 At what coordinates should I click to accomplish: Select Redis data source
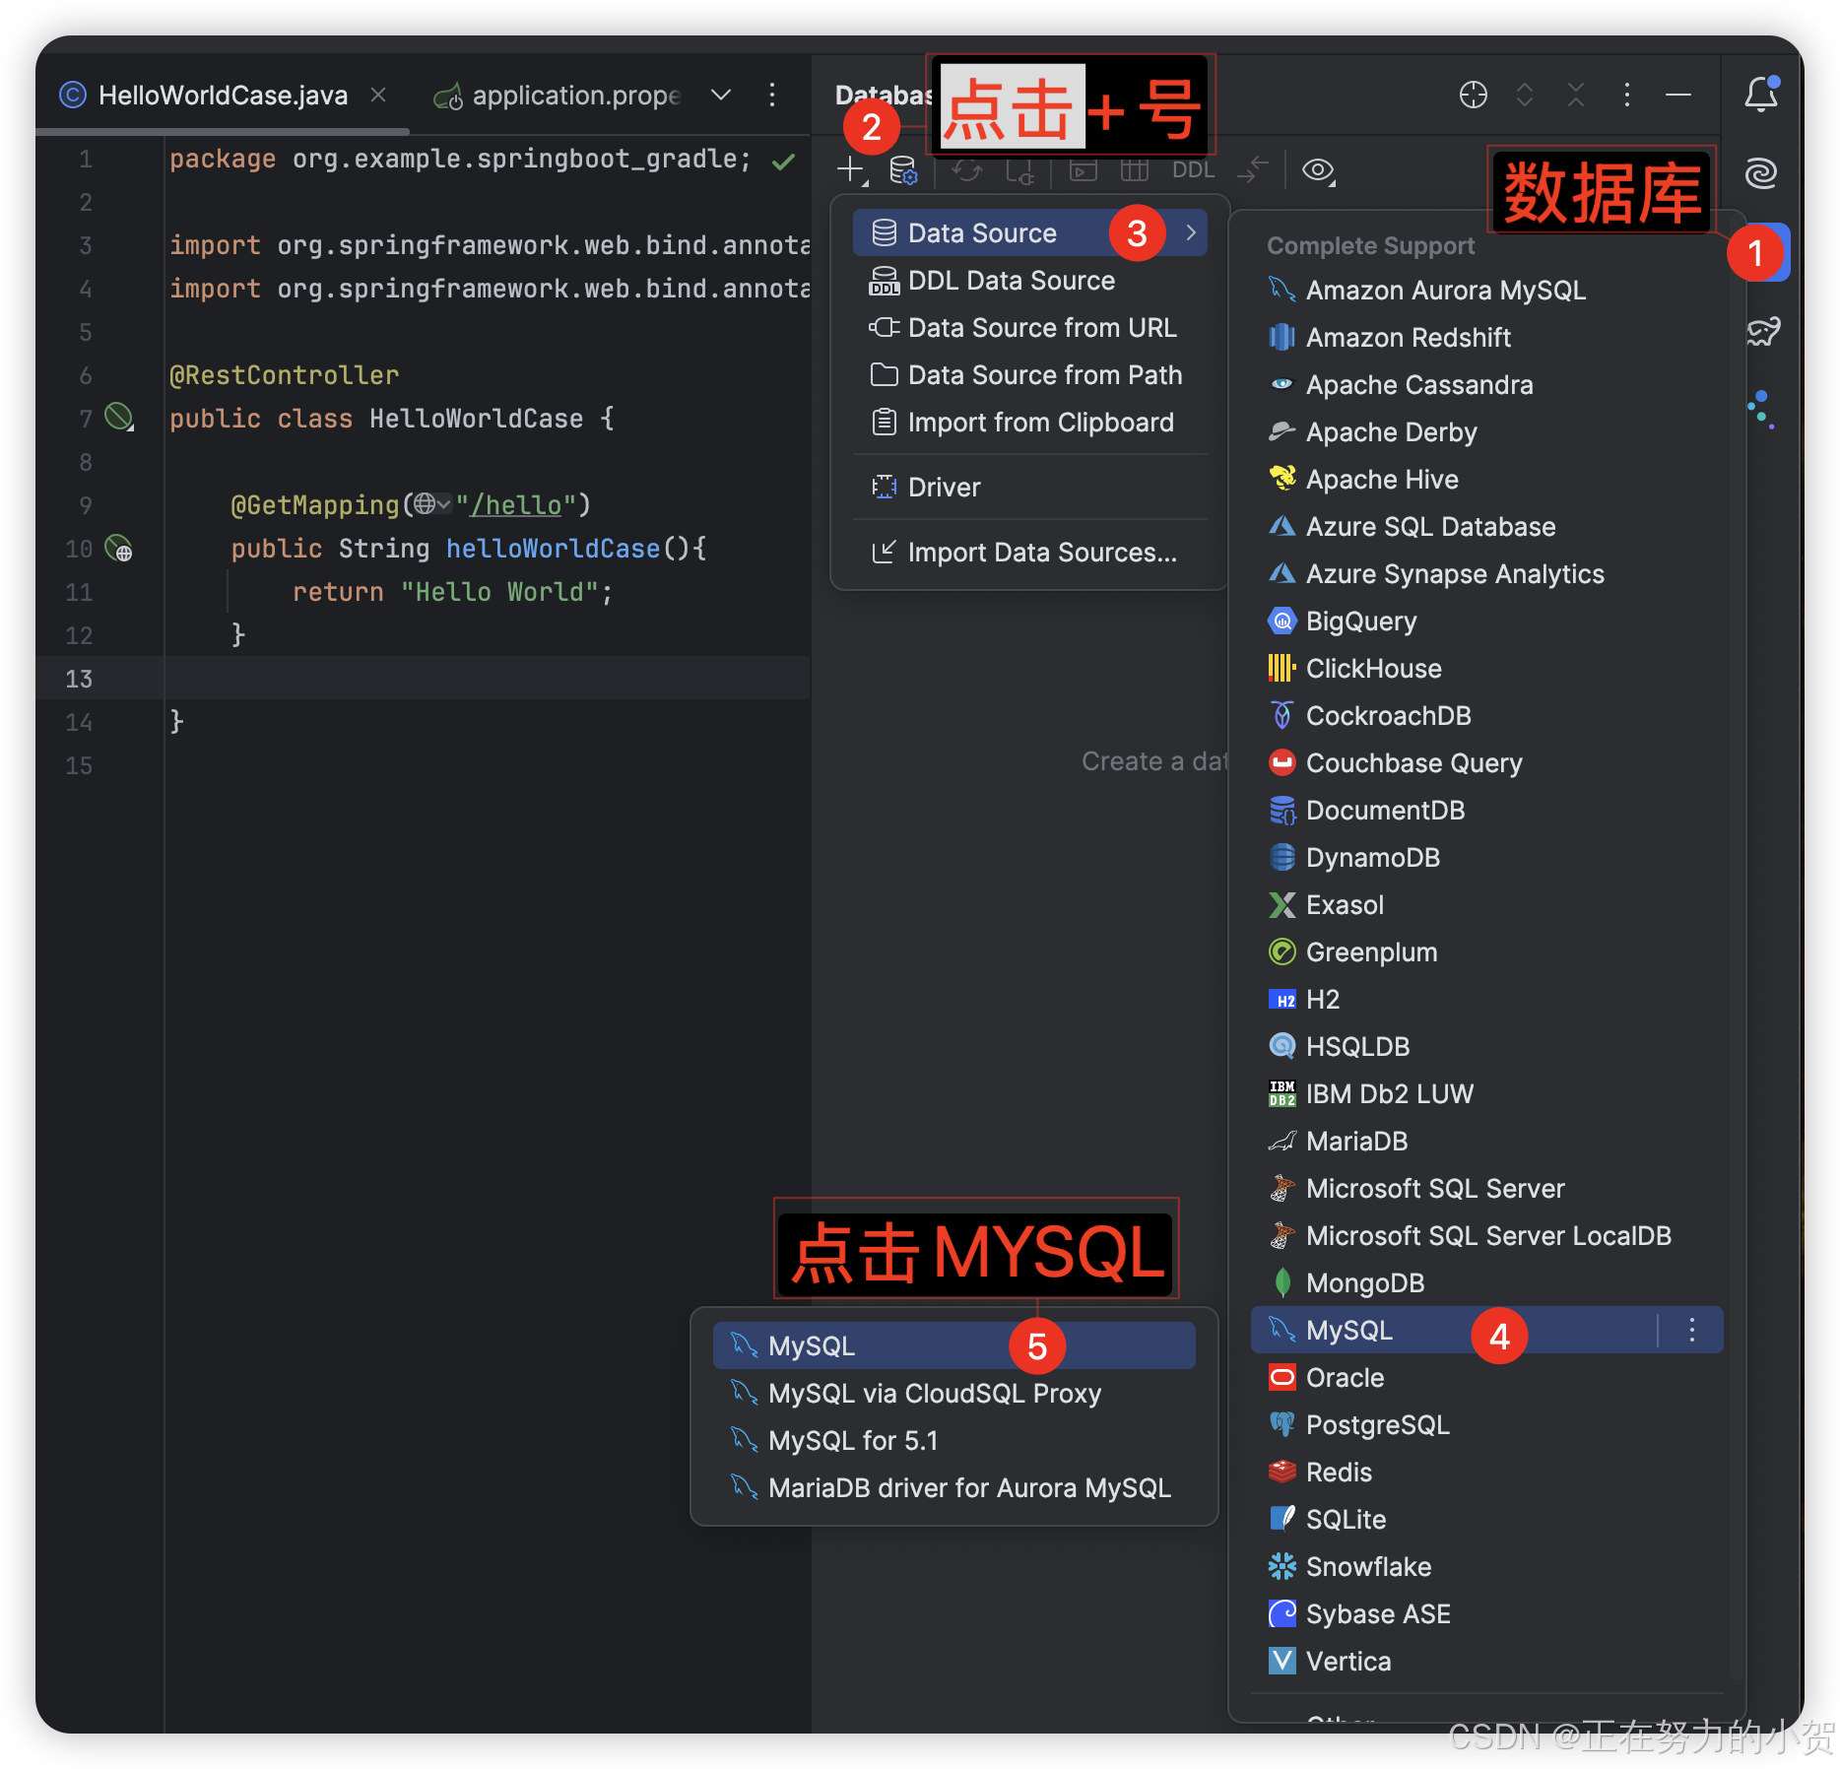pyautogui.click(x=1486, y=1473)
